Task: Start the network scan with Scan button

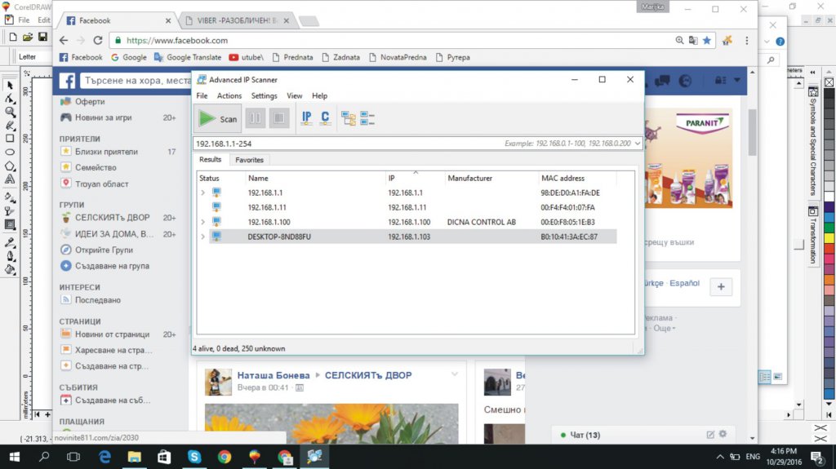Action: pyautogui.click(x=218, y=119)
